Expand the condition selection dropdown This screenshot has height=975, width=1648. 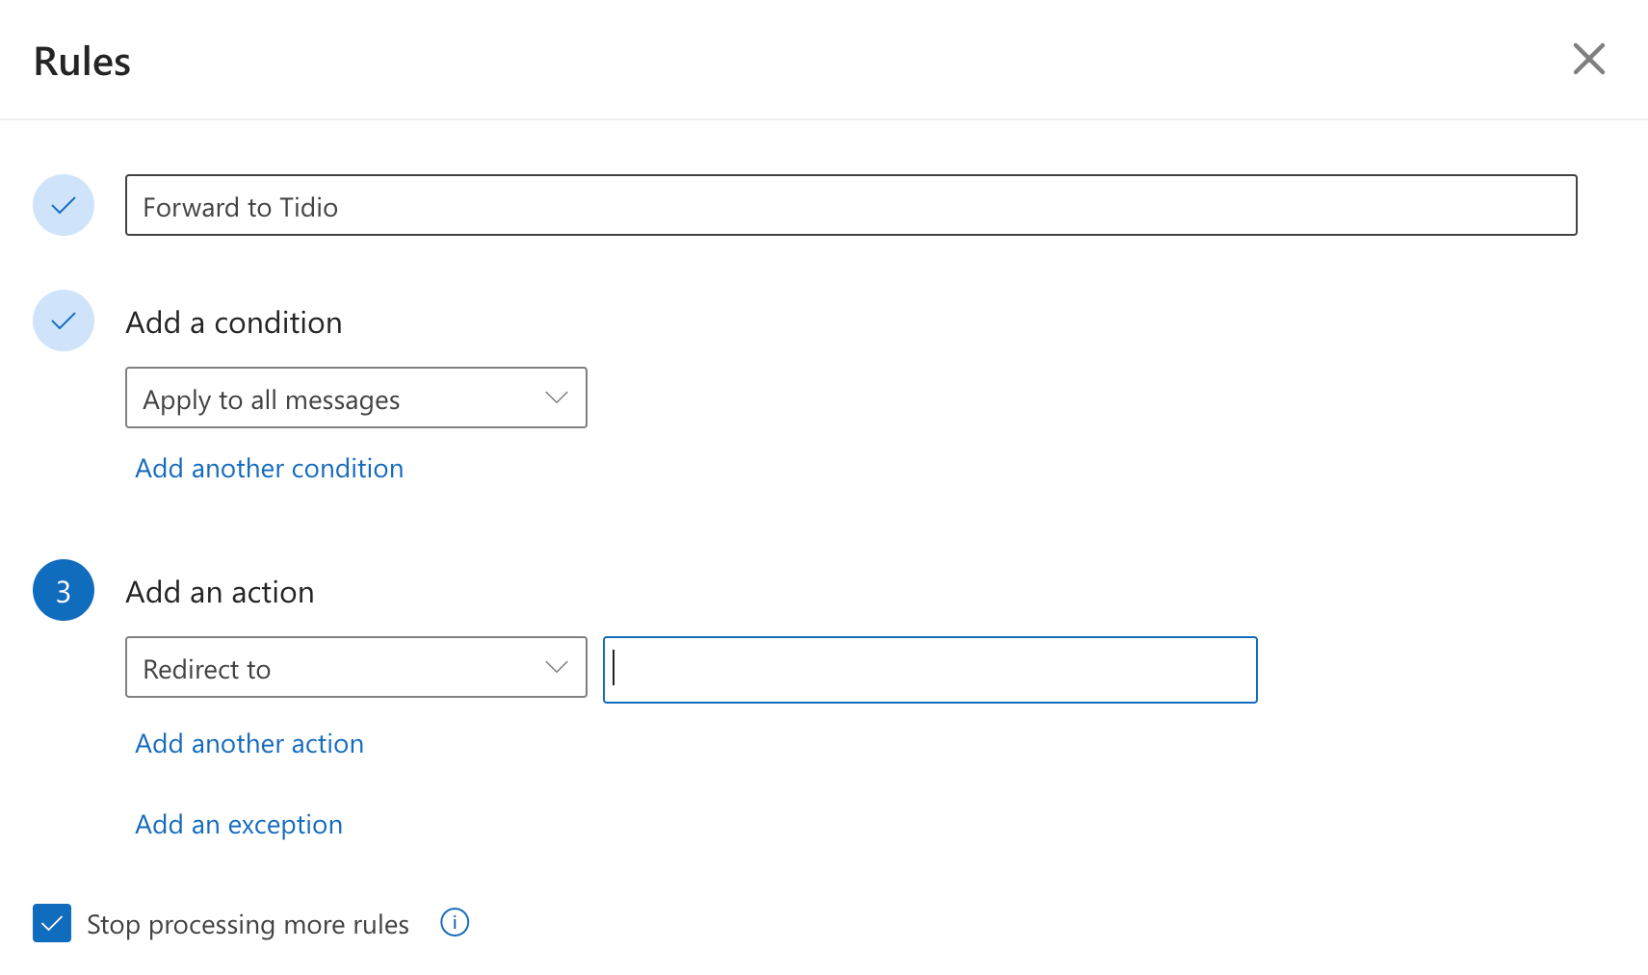(x=355, y=398)
